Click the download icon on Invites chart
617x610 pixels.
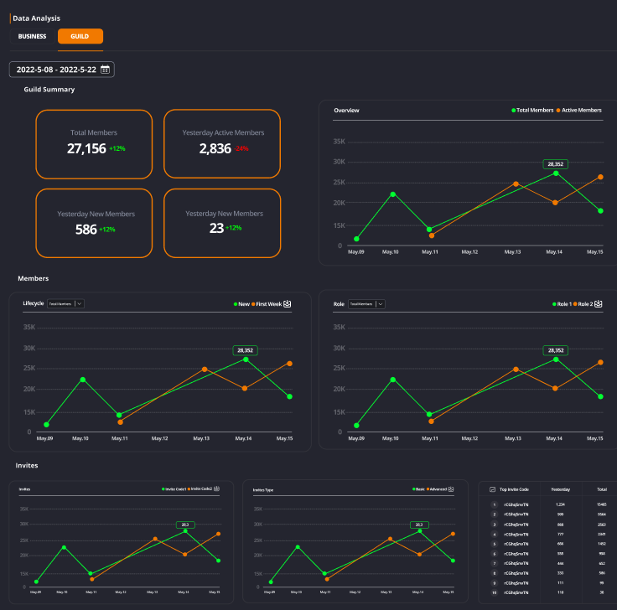pyautogui.click(x=218, y=488)
